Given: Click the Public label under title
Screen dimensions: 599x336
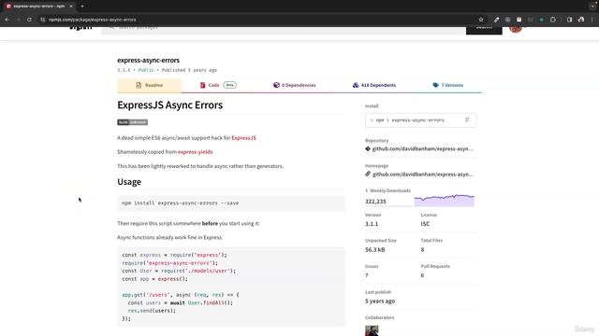Looking at the screenshot, I should point(146,70).
